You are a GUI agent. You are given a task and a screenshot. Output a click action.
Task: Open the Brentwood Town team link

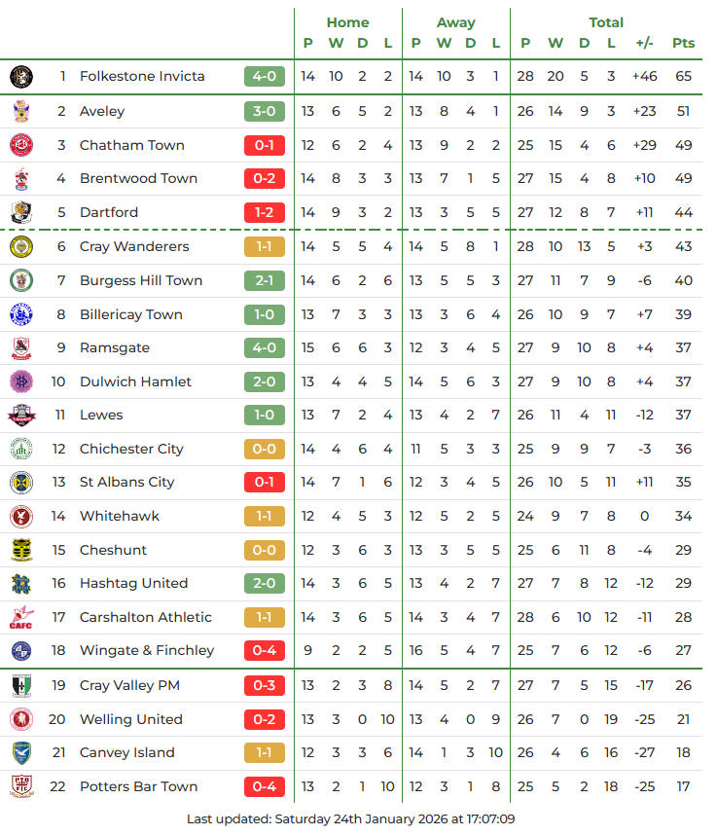click(x=138, y=178)
